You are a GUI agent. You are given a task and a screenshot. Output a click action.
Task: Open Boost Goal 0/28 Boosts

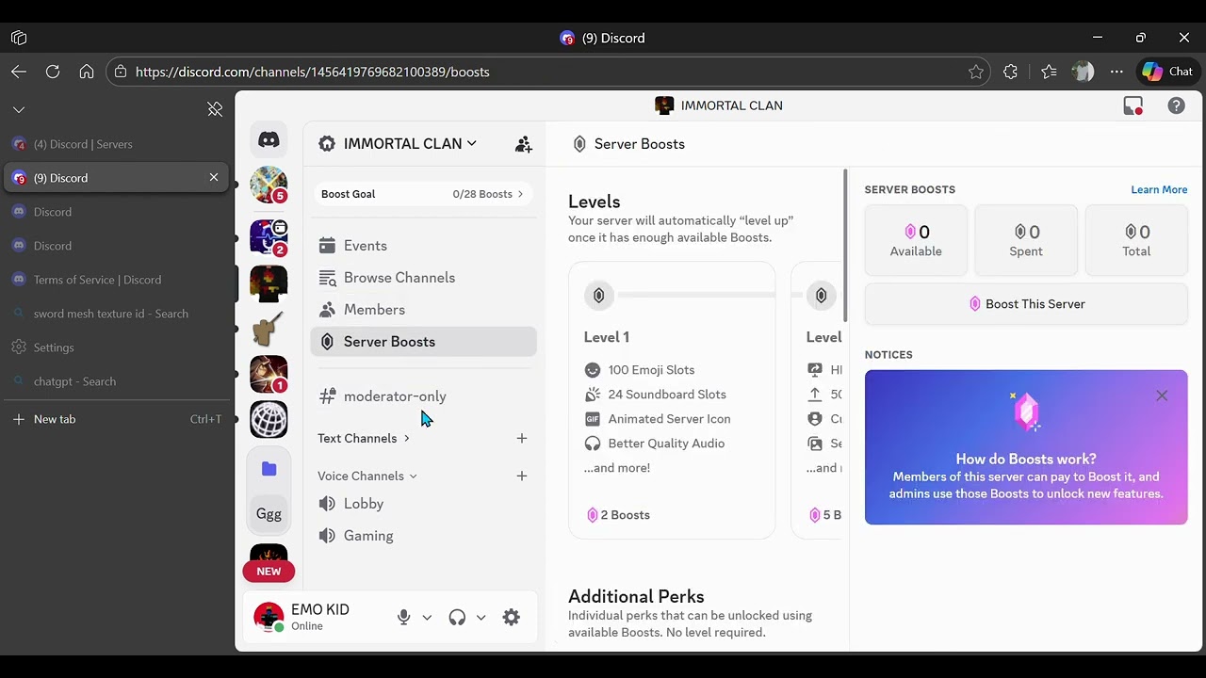point(423,194)
